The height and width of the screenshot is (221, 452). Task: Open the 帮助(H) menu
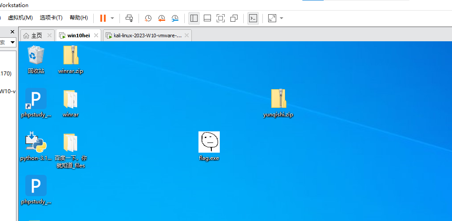click(x=79, y=18)
